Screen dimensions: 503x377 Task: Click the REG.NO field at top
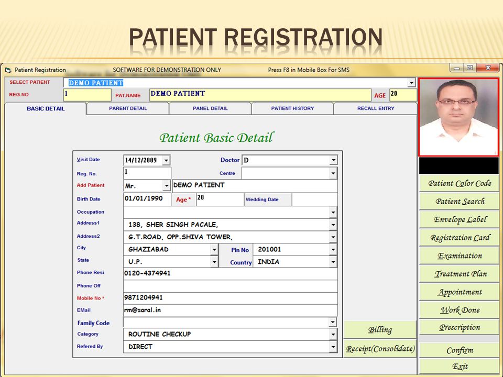pos(88,95)
